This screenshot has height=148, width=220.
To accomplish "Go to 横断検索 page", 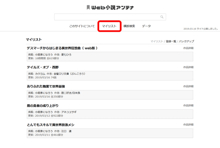I will pyautogui.click(x=129, y=26).
